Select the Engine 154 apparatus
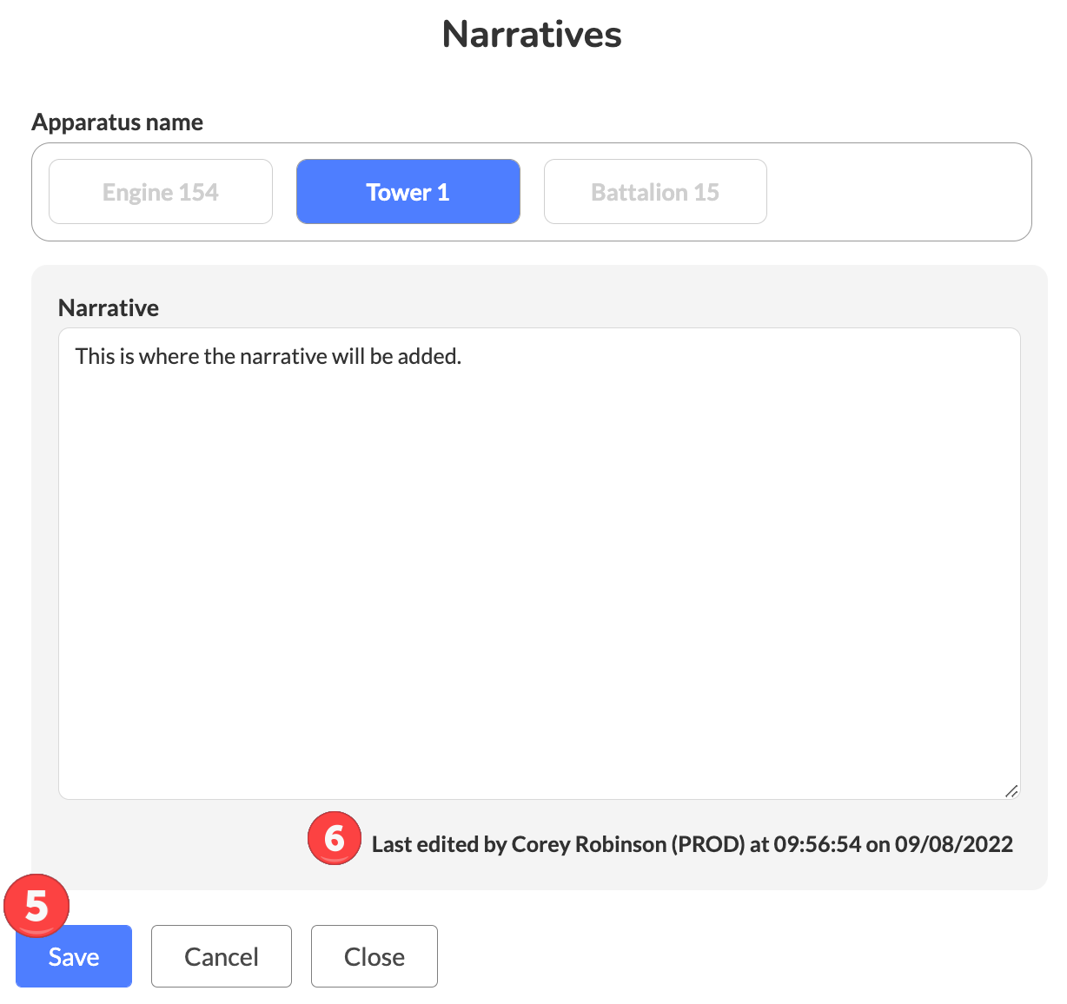This screenshot has width=1067, height=1004. pos(161,192)
